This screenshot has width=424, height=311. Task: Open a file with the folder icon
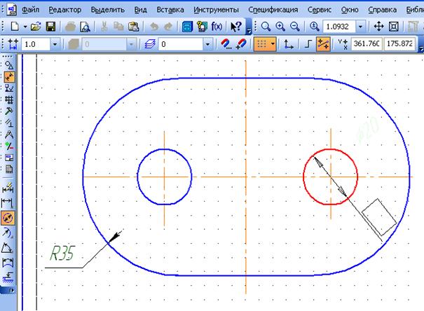(37, 27)
